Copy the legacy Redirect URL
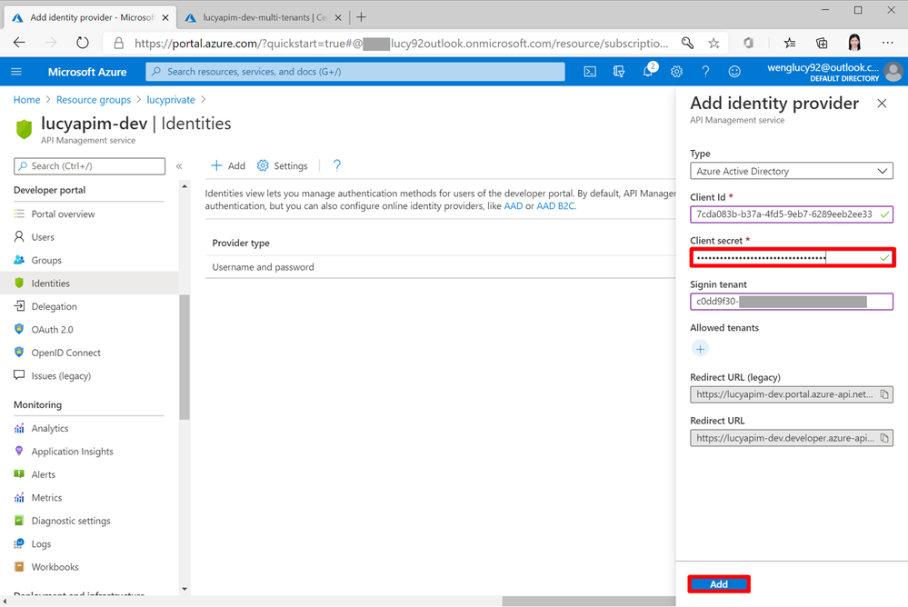This screenshot has height=607, width=908. (884, 394)
